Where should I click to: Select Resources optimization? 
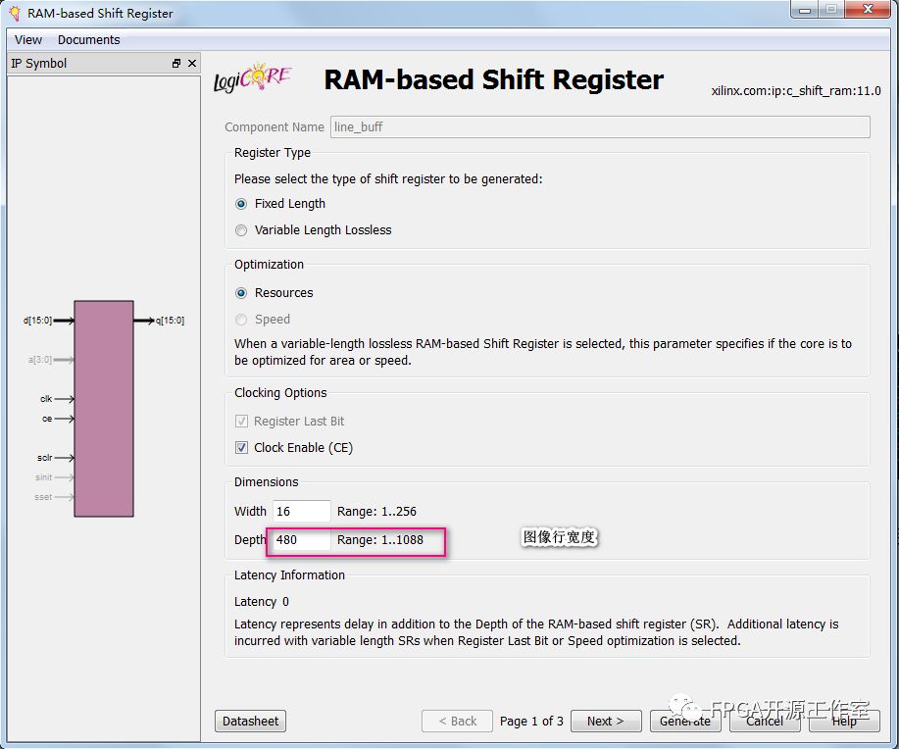point(241,293)
